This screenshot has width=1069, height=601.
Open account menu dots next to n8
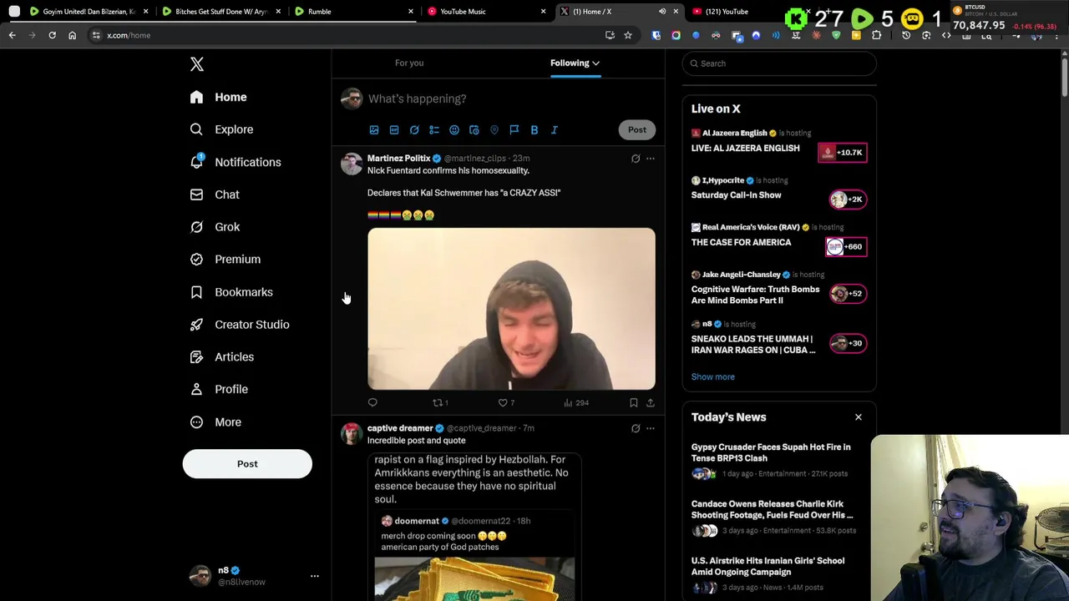pyautogui.click(x=315, y=576)
